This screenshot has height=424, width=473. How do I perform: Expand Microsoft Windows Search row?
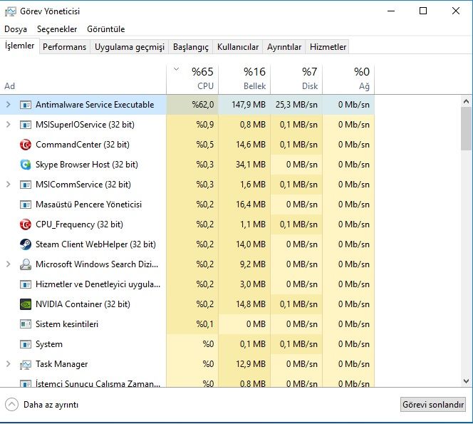8,264
